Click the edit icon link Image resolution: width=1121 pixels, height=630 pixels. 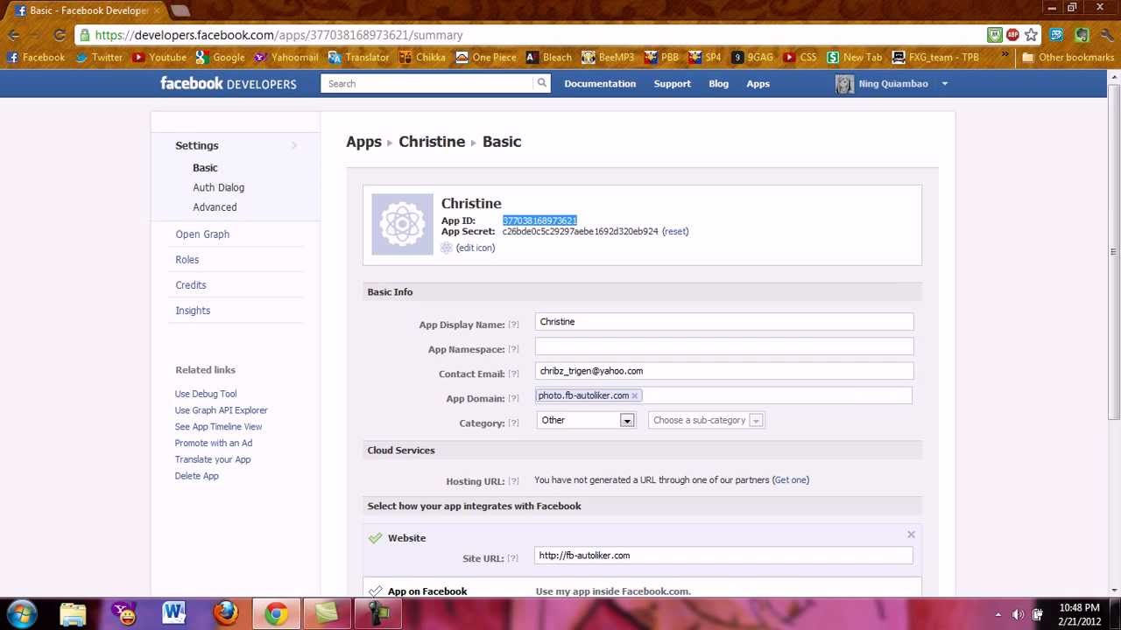tap(476, 248)
